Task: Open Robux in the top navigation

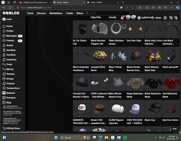Action: (80, 13)
